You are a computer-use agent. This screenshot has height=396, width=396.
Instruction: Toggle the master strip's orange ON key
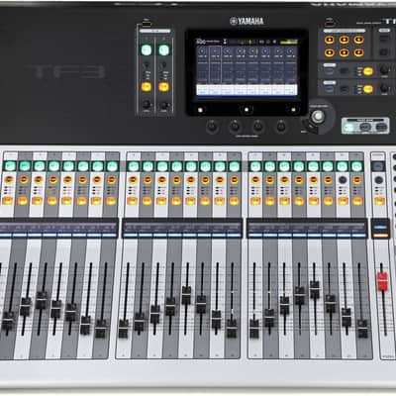coord(379,201)
